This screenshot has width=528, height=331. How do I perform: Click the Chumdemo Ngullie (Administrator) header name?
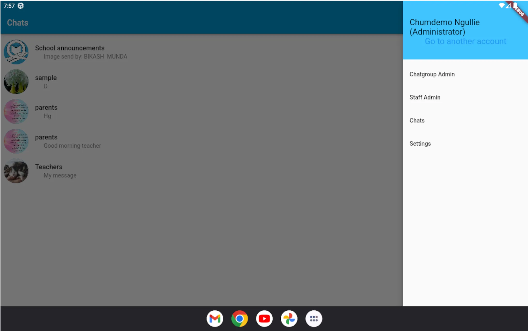[x=445, y=27]
